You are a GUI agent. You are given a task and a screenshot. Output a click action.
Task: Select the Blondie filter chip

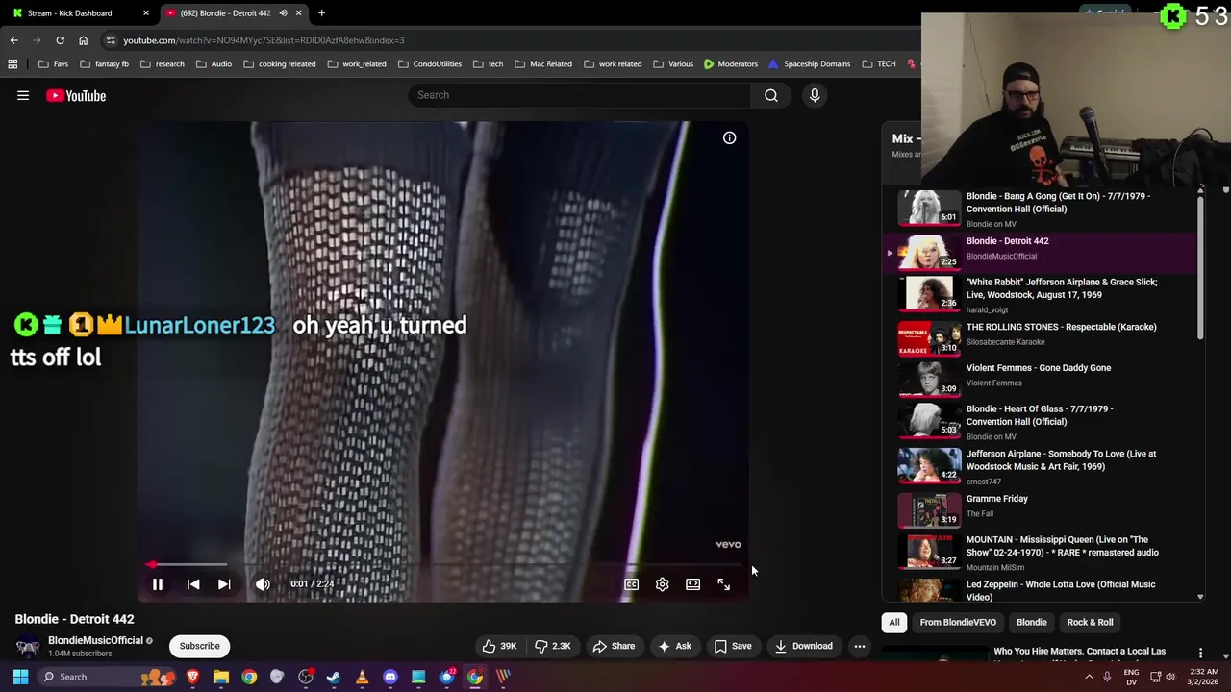[x=1031, y=622]
